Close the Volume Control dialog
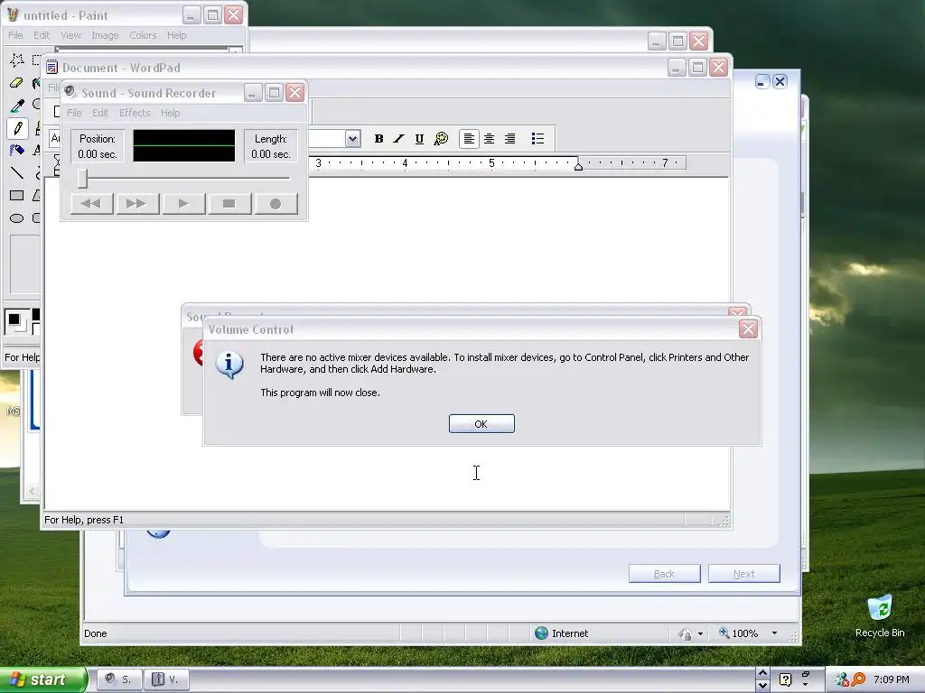Image resolution: width=925 pixels, height=693 pixels. tap(748, 328)
